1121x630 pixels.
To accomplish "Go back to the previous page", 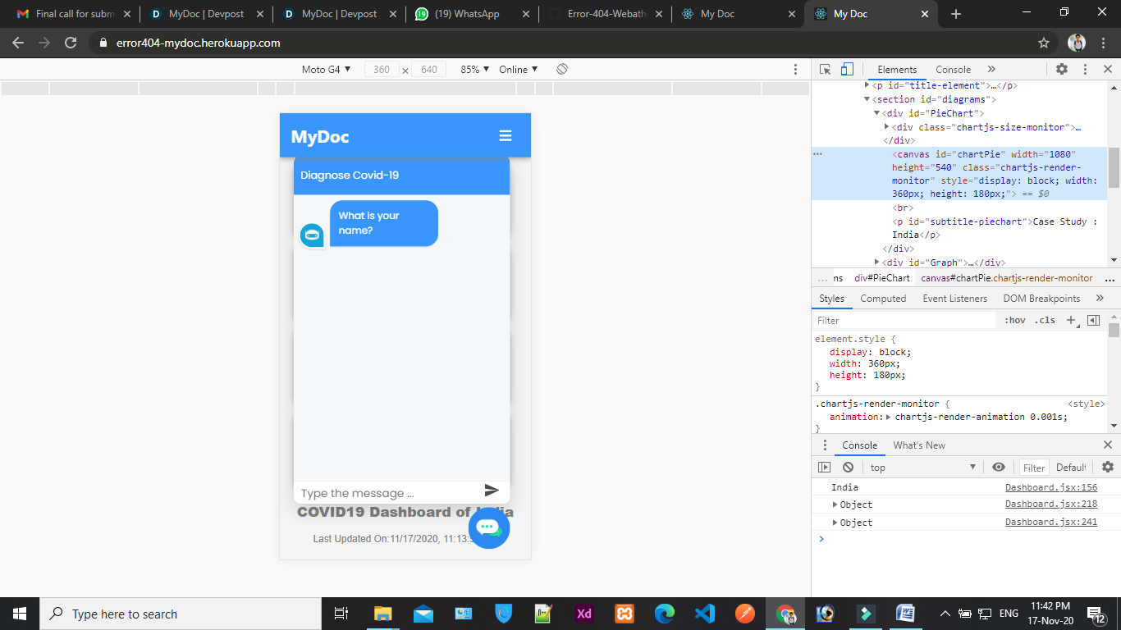I will (18, 43).
